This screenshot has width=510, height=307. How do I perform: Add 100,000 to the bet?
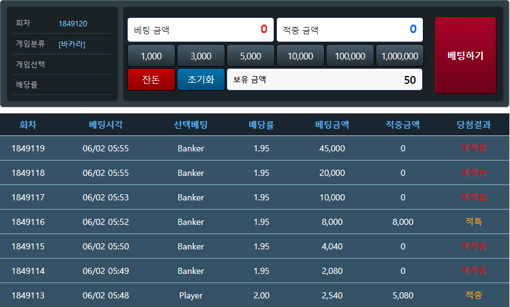[x=350, y=56]
